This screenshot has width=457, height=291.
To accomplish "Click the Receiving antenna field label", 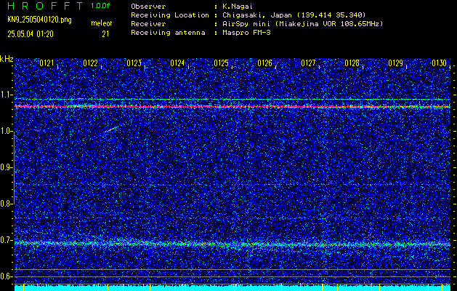I will pos(168,33).
